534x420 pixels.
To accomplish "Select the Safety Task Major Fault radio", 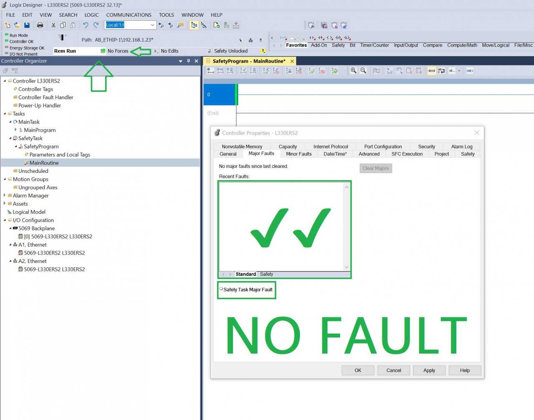I will pos(221,289).
